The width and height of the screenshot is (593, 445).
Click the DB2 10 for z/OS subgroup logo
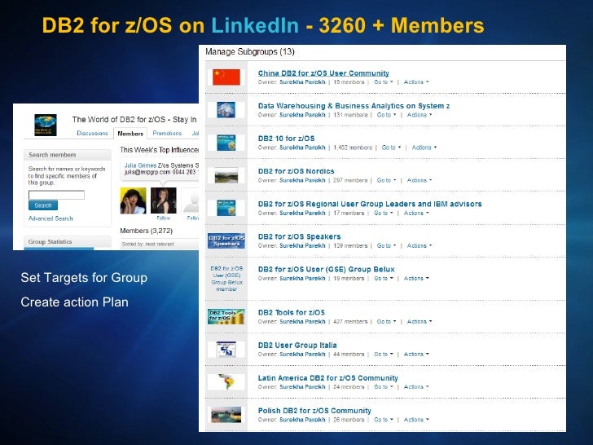point(226,143)
